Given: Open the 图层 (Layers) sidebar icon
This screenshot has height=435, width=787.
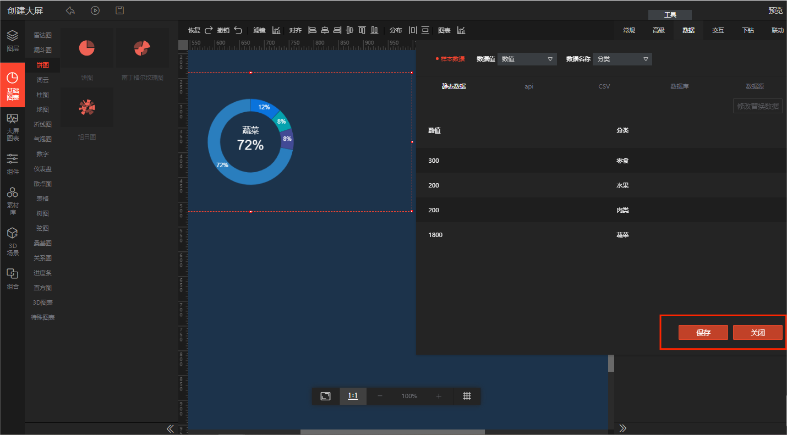Looking at the screenshot, I should (x=12, y=41).
